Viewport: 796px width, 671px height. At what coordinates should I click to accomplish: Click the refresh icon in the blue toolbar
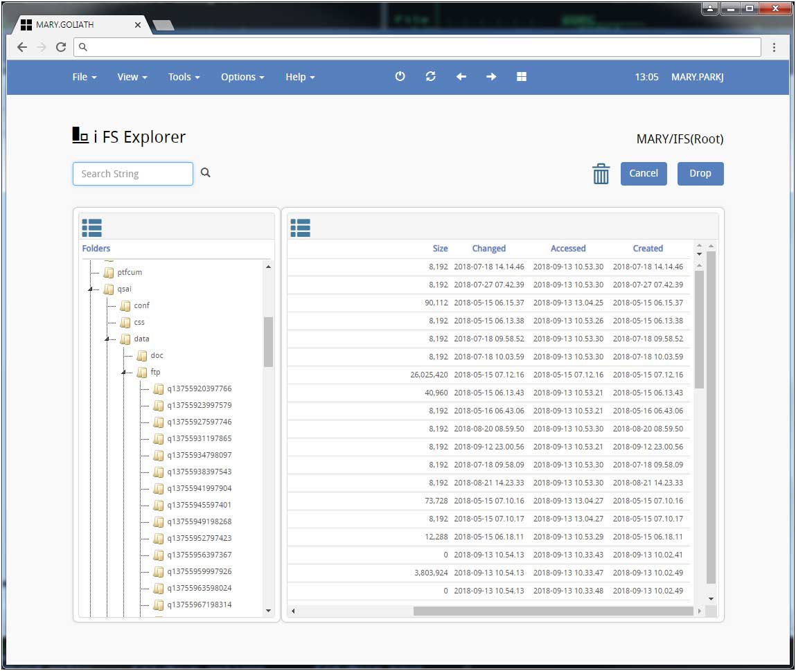pos(430,77)
